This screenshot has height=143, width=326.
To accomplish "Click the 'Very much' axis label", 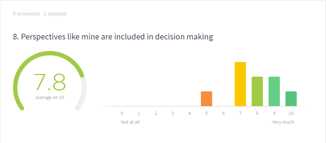I will tap(283, 122).
